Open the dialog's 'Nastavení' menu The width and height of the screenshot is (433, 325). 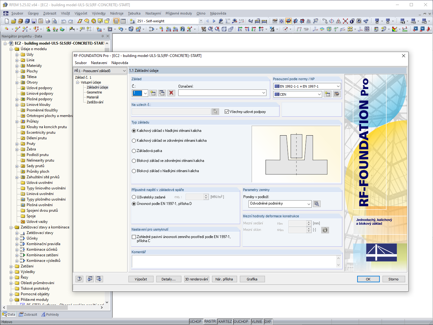click(99, 63)
